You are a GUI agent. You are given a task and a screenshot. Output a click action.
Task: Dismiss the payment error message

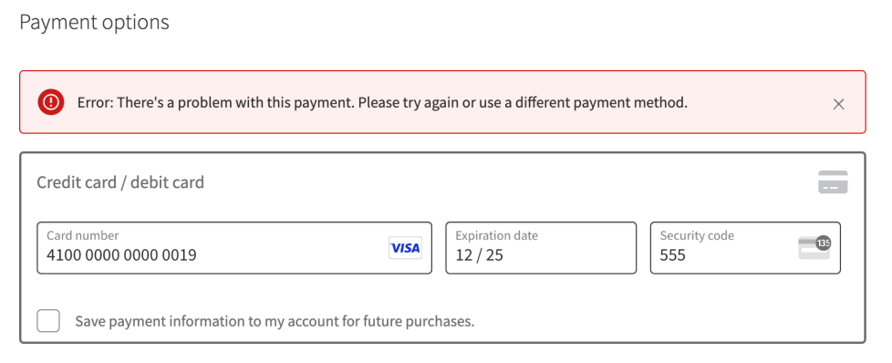point(838,104)
